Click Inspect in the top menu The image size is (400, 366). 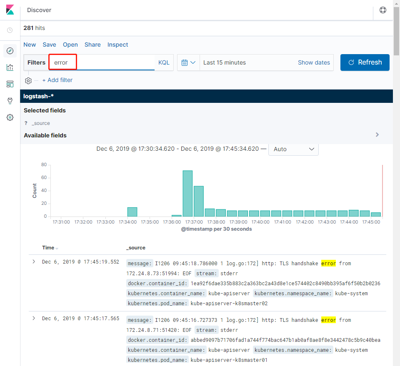[x=117, y=45]
